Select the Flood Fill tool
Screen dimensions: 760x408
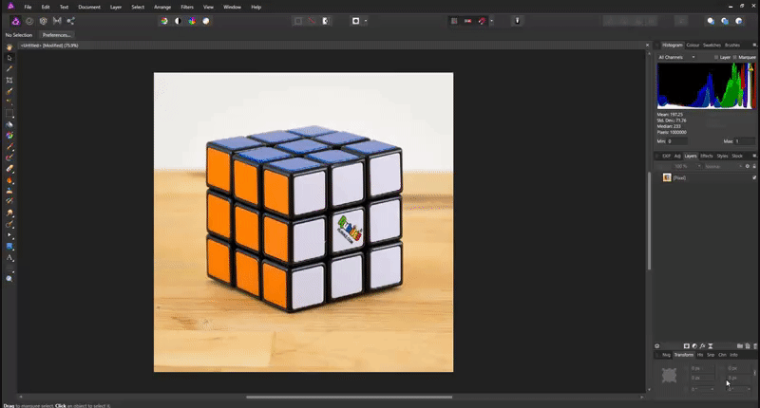point(9,125)
